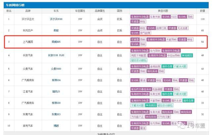The image size is (212, 135).
Task: Select the brand cell 长安汽车
Action: click(x=28, y=55)
